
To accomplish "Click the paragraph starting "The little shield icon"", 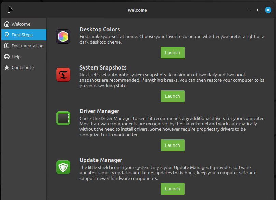I will [168, 173].
